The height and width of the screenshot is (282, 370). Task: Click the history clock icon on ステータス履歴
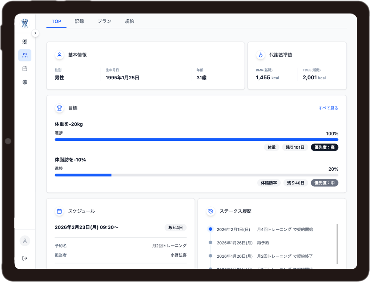tap(210, 211)
